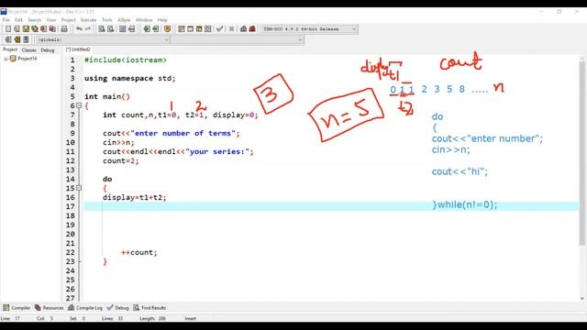Click the Undo arrow icon

(x=79, y=28)
